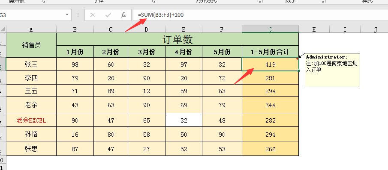Select column H header
388x170 pixels.
[x=314, y=29]
